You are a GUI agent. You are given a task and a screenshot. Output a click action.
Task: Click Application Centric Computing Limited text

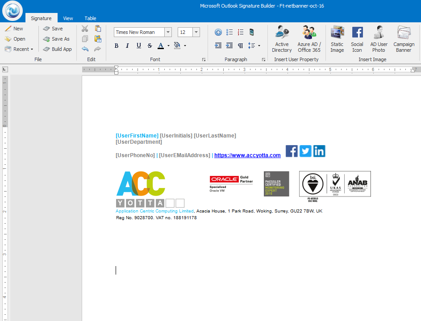(154, 211)
